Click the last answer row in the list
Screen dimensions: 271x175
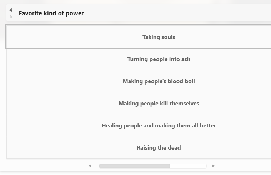pos(139,147)
